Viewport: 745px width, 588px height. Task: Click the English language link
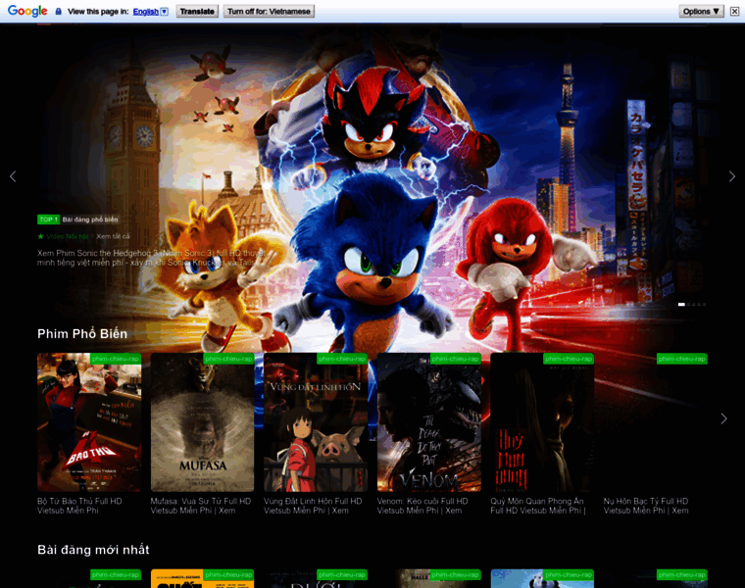(x=145, y=12)
